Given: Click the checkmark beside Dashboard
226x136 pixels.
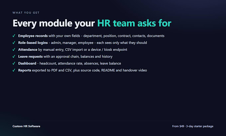Looking at the screenshot, I should (x=14, y=64).
